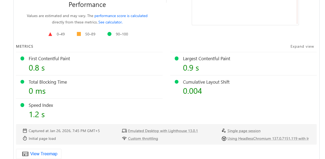
Task: Open the See calculator link
Action: click(x=110, y=22)
